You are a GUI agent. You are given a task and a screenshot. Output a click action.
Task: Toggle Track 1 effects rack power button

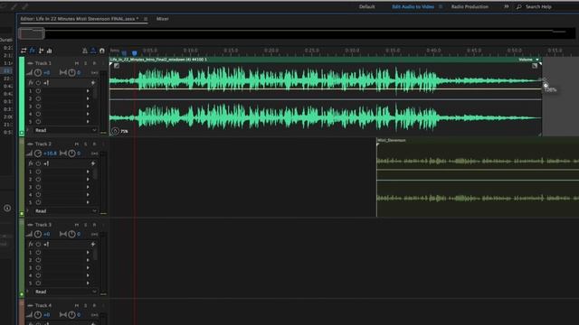[38, 82]
